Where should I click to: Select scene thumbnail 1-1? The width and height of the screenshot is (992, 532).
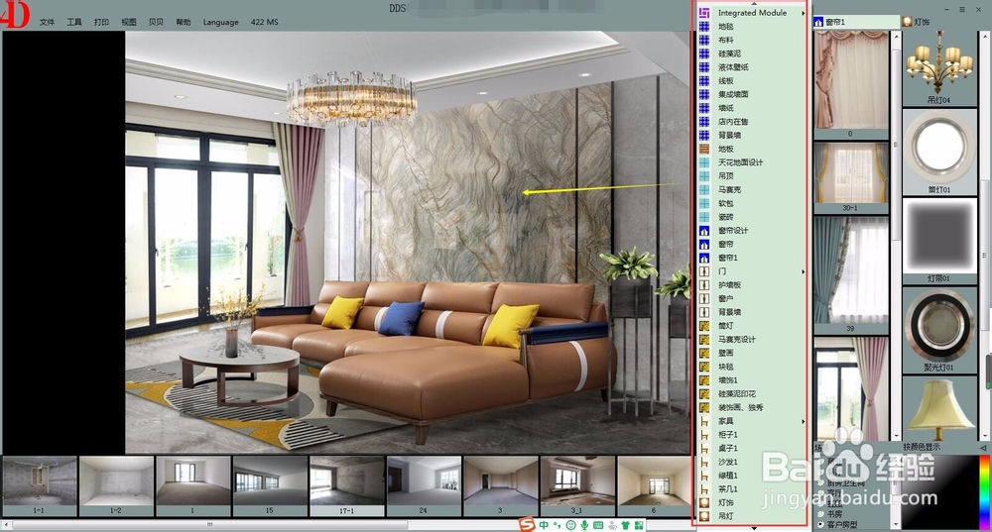pos(40,485)
